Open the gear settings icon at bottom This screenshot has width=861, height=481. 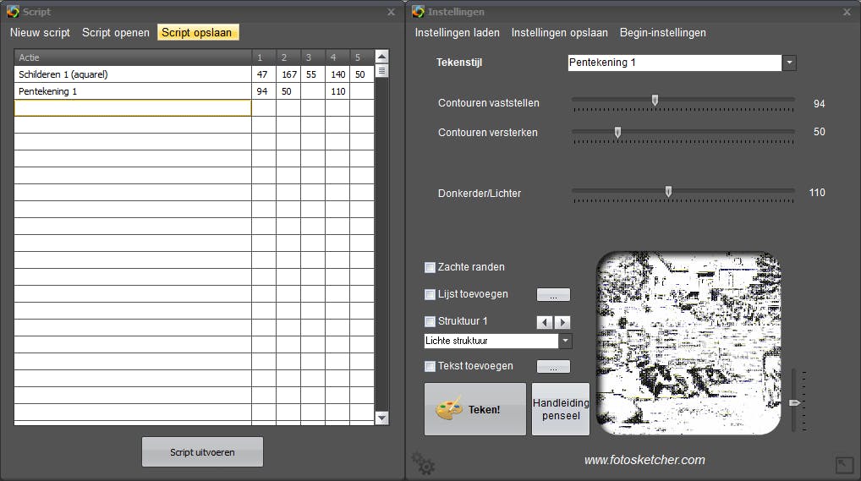423,462
